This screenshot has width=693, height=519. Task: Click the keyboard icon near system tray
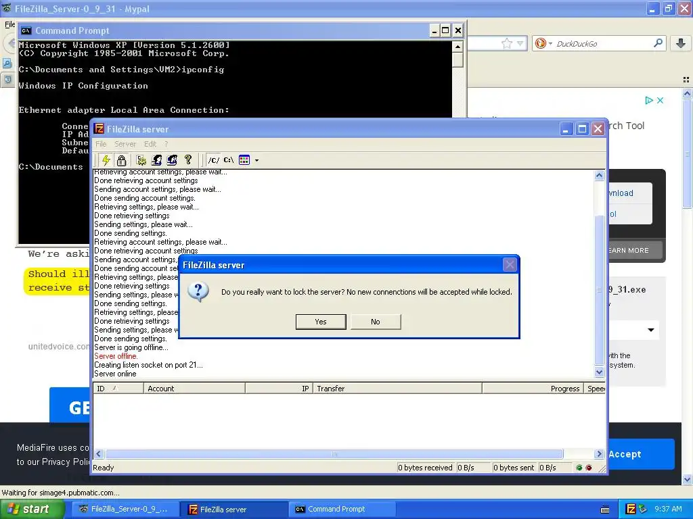pos(605,510)
